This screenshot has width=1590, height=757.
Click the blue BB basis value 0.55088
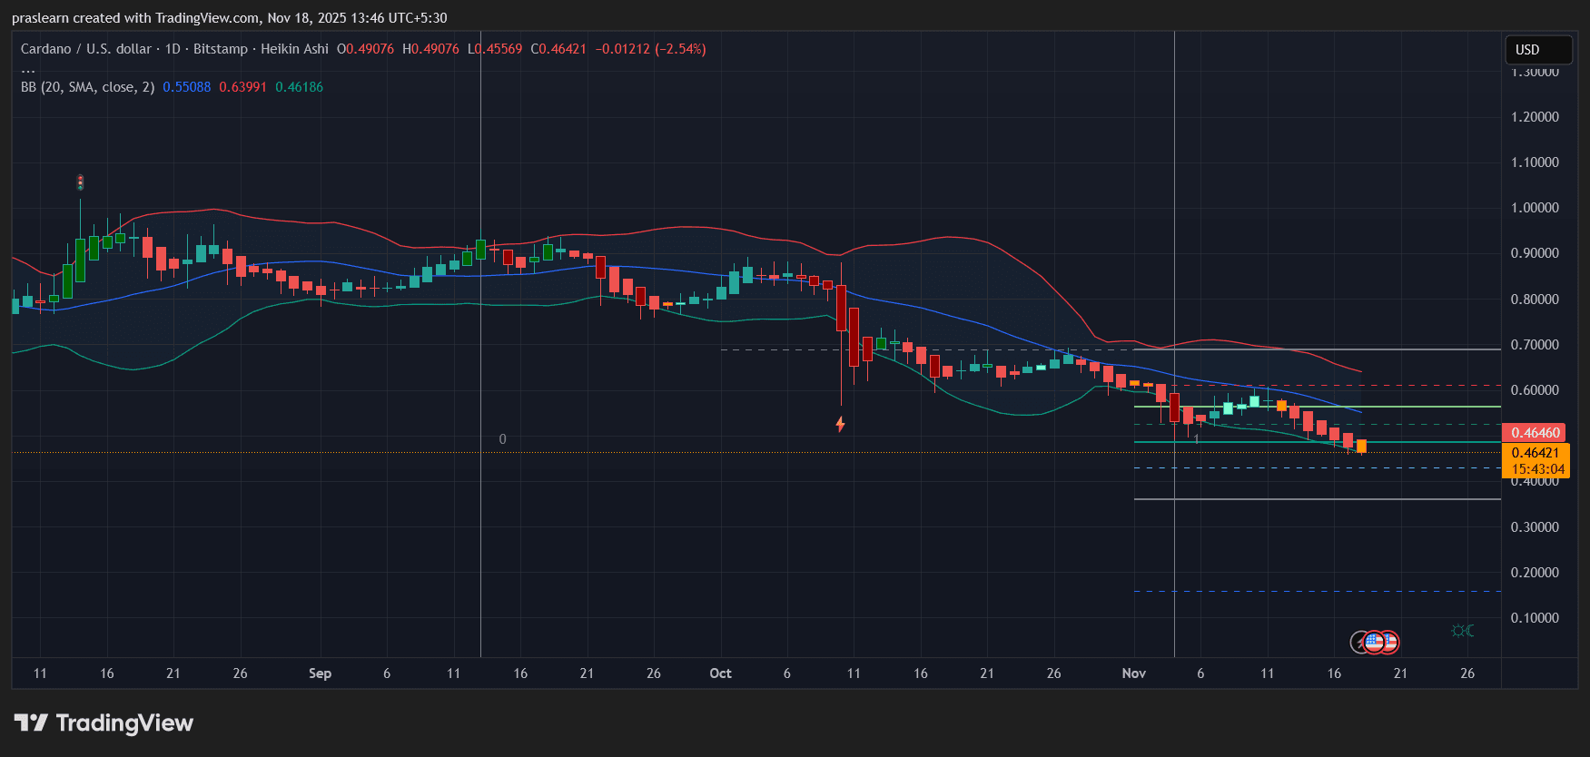[186, 87]
